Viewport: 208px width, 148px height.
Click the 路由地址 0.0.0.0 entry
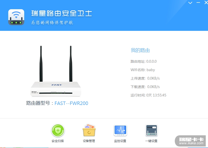(x=144, y=61)
